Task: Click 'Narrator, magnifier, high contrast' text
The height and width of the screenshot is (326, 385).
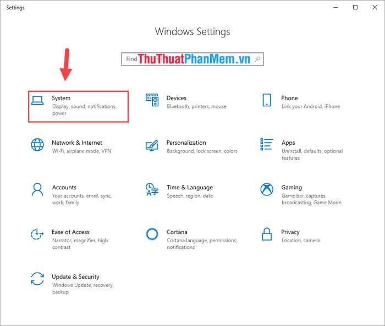Action: (x=80, y=244)
